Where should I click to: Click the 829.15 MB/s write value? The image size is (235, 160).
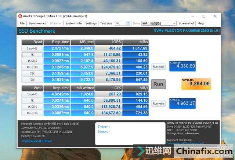(135, 94)
